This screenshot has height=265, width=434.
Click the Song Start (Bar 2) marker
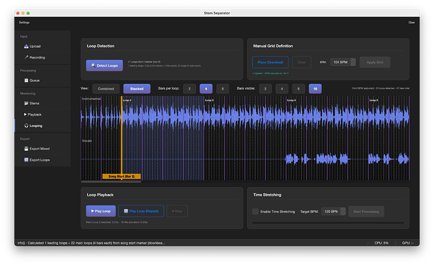[x=121, y=176]
